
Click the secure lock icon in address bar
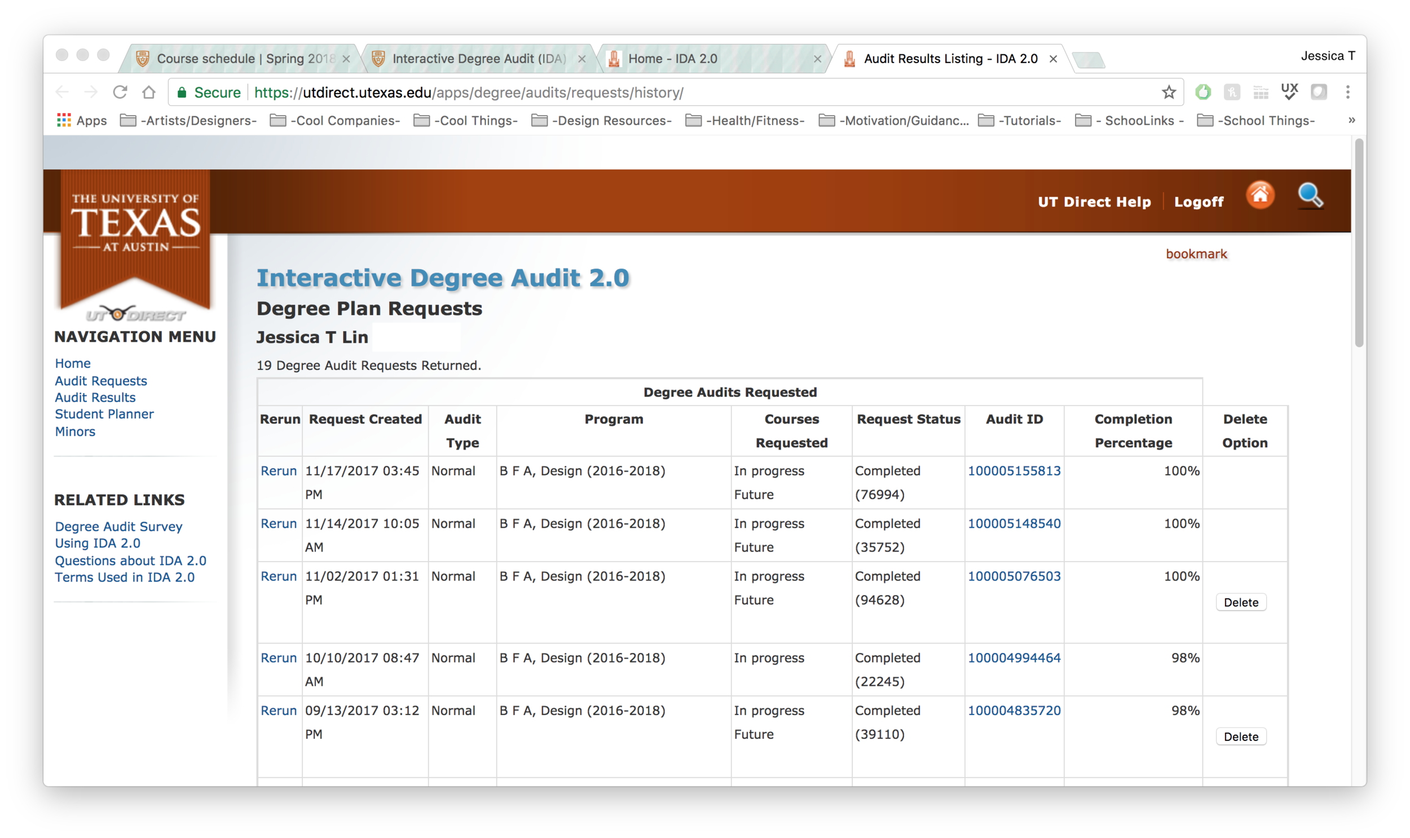click(x=182, y=92)
